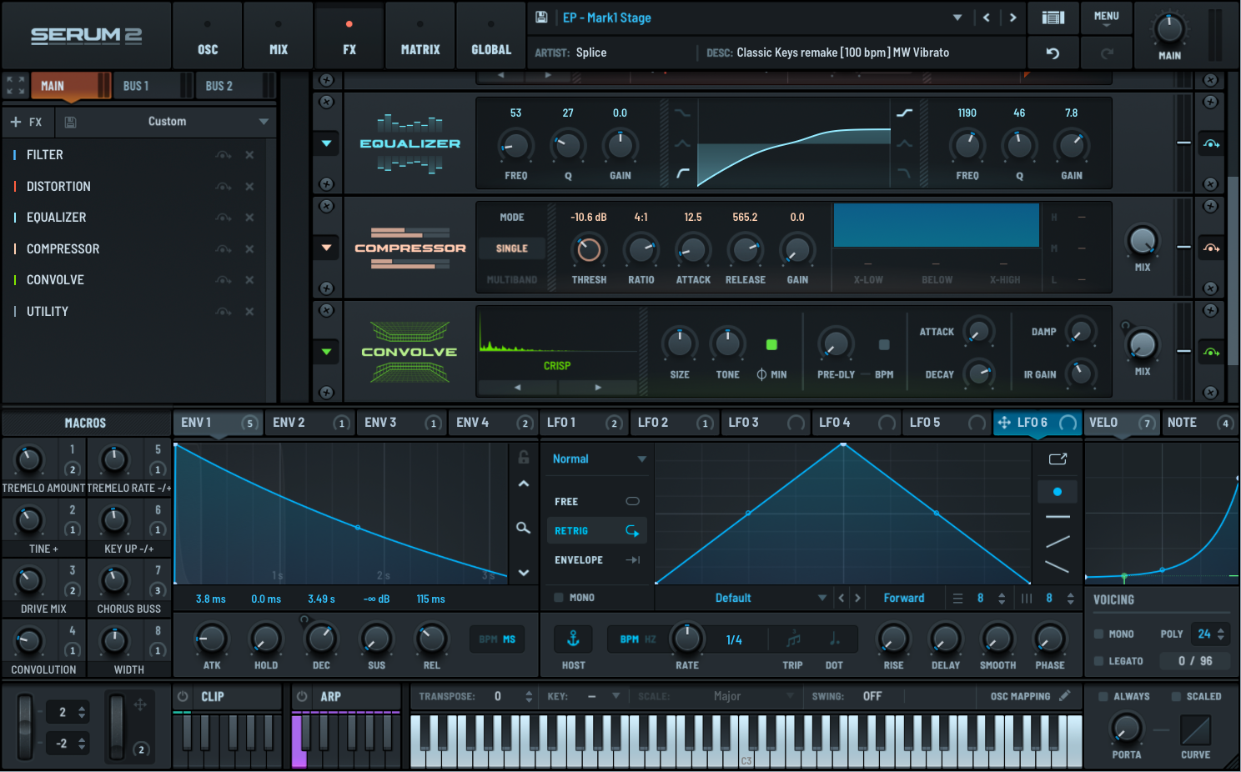The height and width of the screenshot is (772, 1241).
Task: Enable Legato in the Voicing section
Action: [1100, 661]
